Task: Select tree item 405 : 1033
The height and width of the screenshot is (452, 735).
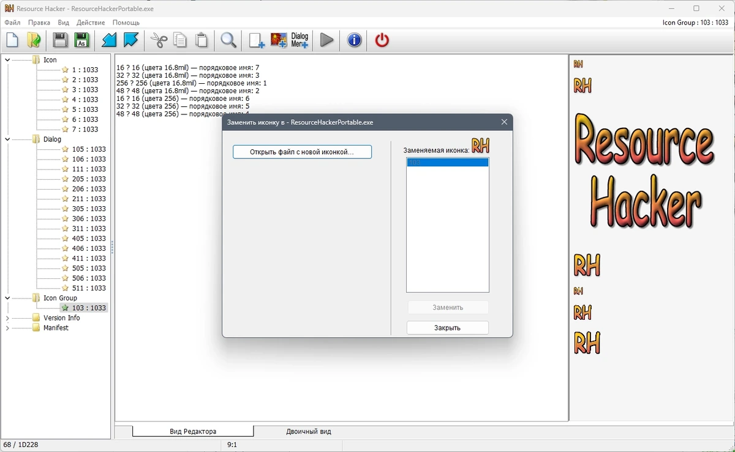Action: [89, 239]
